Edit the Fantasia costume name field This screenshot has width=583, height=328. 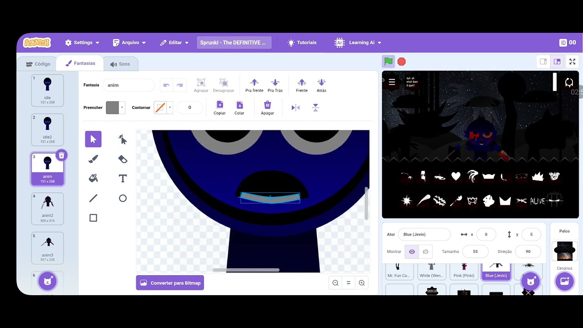129,85
